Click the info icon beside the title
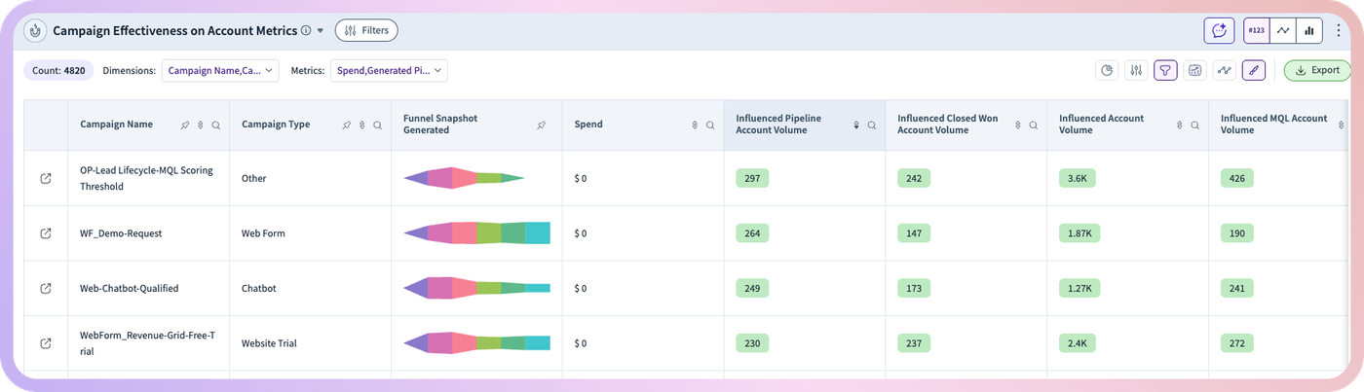The image size is (1364, 392). coord(306,31)
